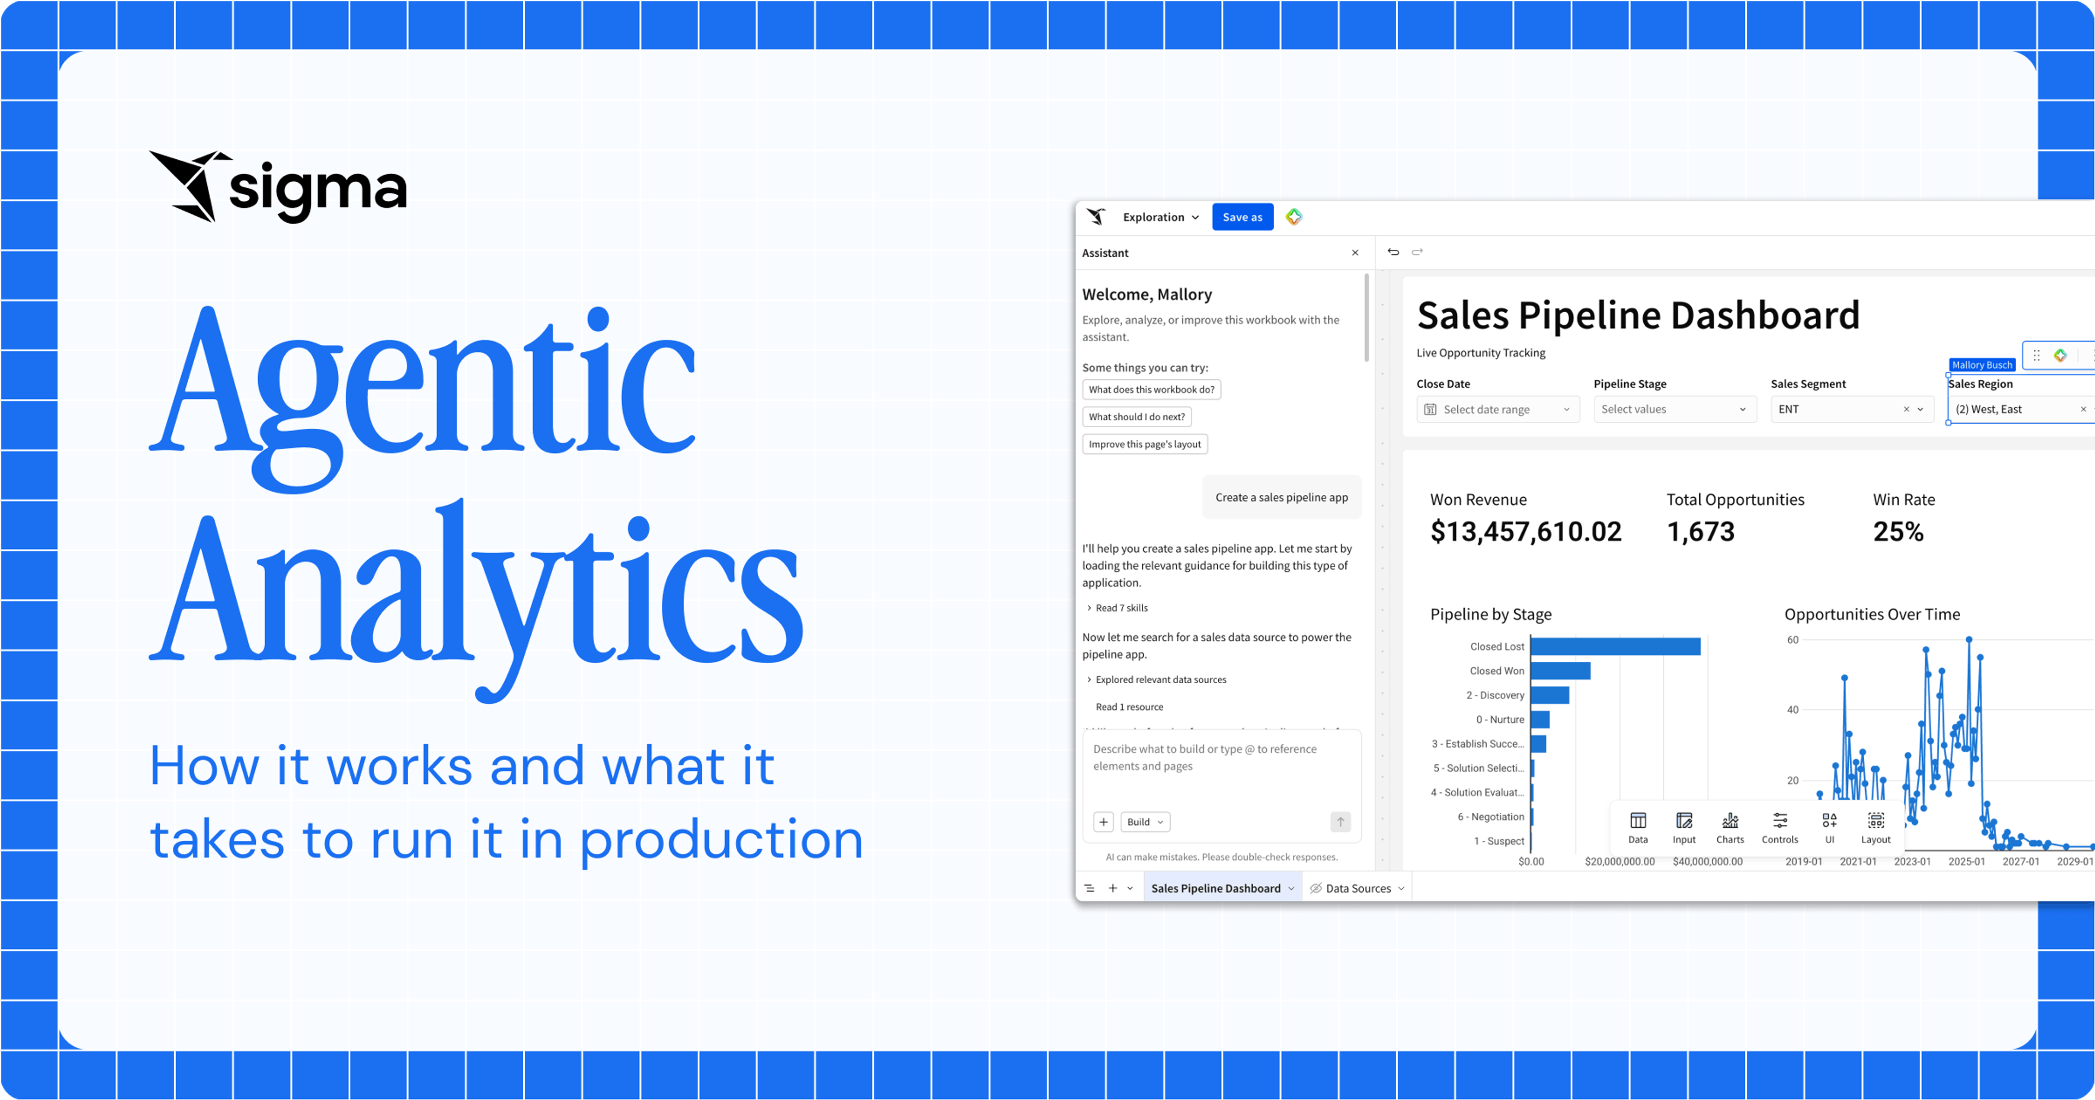2095x1100 pixels.
Task: Switch to the Data Sources tab
Action: 1357,888
